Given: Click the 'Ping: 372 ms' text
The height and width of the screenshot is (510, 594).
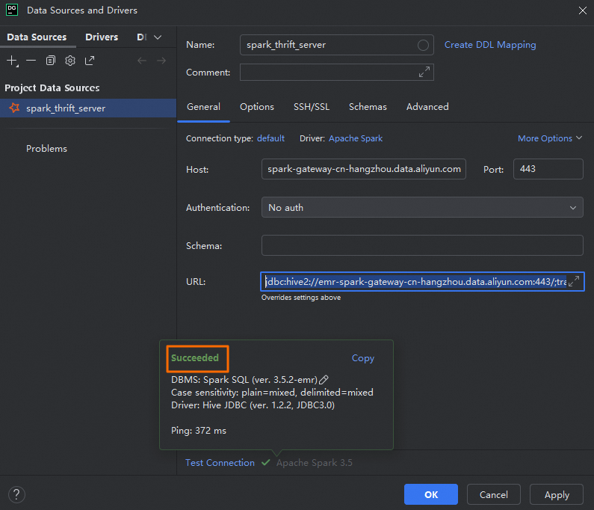Looking at the screenshot, I should click(199, 431).
